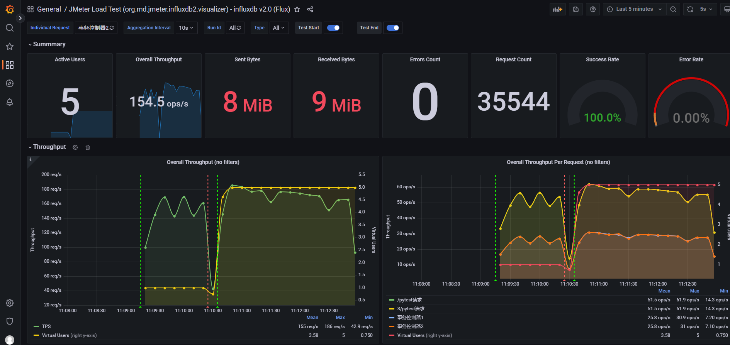Collapse the Summmary row

[x=47, y=44]
